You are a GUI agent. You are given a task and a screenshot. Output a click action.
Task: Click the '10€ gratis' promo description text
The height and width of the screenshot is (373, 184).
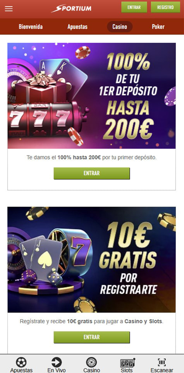[91, 321]
